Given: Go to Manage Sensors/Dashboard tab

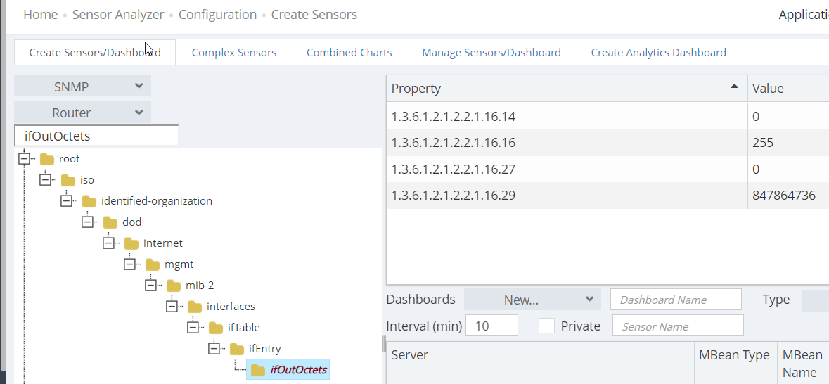Looking at the screenshot, I should 491,53.
